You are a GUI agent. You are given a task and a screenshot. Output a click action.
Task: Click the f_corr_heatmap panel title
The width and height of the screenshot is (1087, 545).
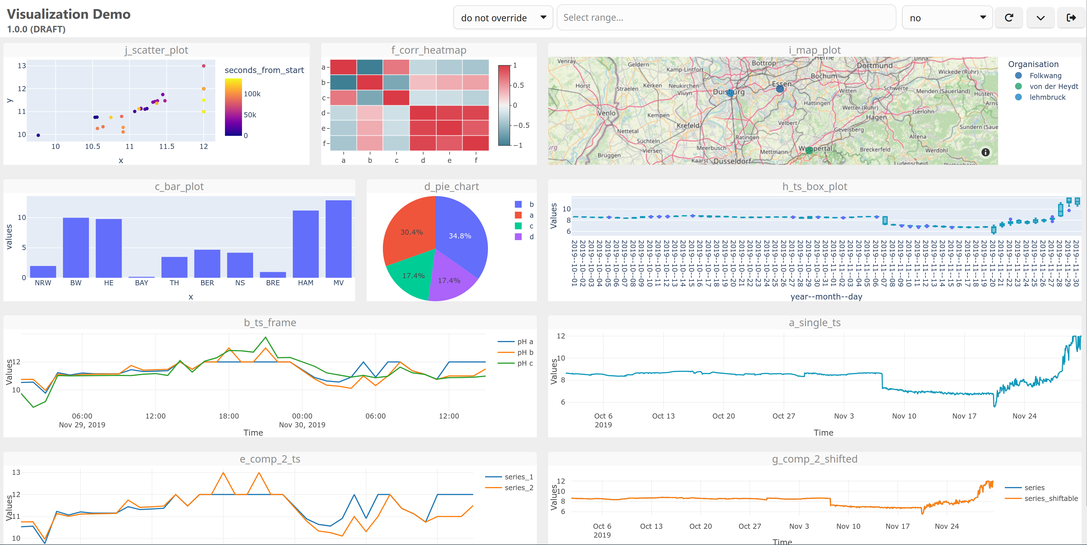429,50
